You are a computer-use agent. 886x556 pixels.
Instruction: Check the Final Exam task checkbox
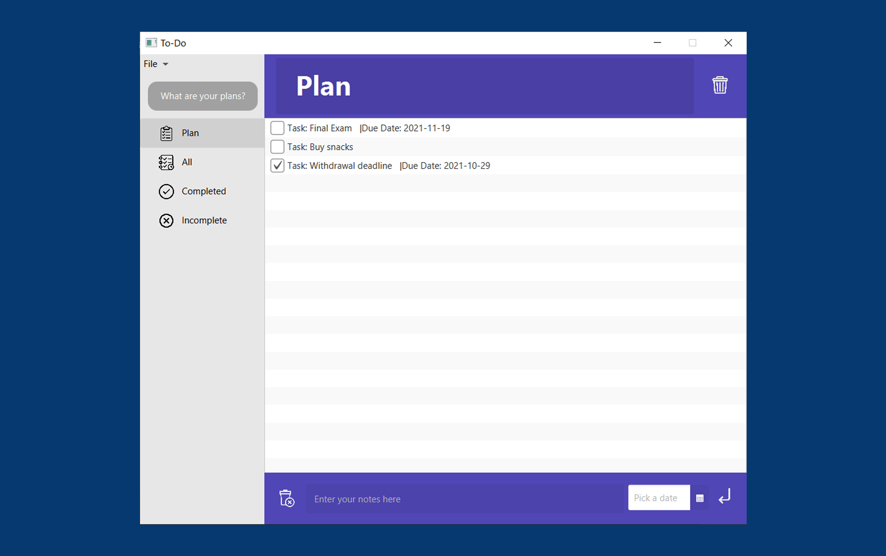click(277, 128)
